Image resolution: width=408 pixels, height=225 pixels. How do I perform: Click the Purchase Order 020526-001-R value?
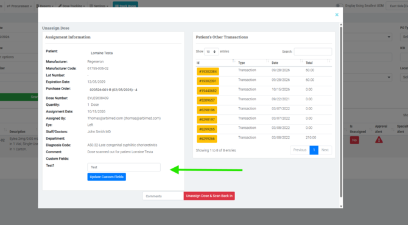click(x=113, y=90)
